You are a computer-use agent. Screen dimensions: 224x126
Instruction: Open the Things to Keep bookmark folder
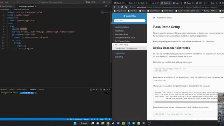coord(120,11)
